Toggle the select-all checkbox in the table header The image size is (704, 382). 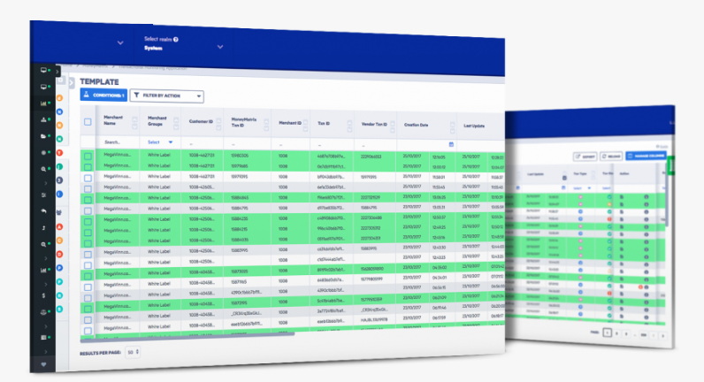88,122
